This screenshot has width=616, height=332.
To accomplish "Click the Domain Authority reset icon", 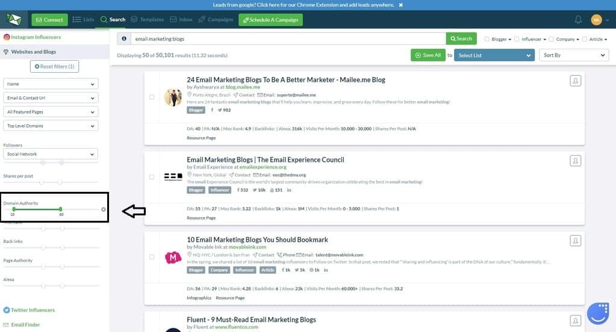I will (x=104, y=209).
